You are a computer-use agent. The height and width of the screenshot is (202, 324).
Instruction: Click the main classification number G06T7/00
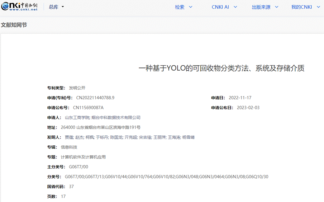coord(79,167)
